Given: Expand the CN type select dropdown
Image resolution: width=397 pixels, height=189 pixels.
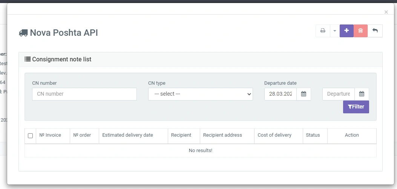Looking at the screenshot, I should pos(200,94).
